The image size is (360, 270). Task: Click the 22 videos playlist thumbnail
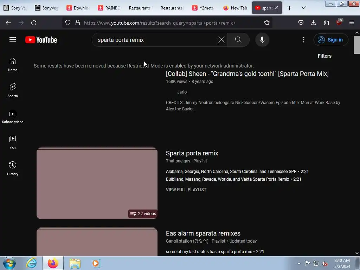[97, 183]
